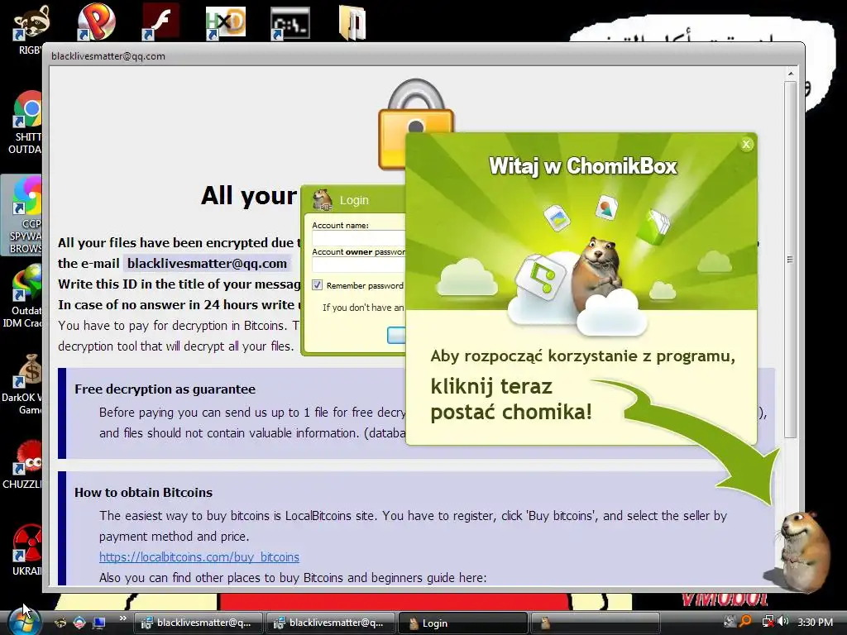Click the 'Witaj w ChomikBox' heading
Screen dimensions: 847x635
tap(583, 165)
